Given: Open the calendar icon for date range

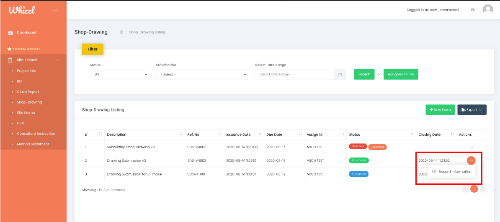Looking at the screenshot, I should (x=340, y=75).
